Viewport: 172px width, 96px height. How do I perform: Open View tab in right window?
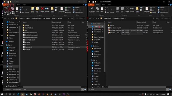coord(109,5)
